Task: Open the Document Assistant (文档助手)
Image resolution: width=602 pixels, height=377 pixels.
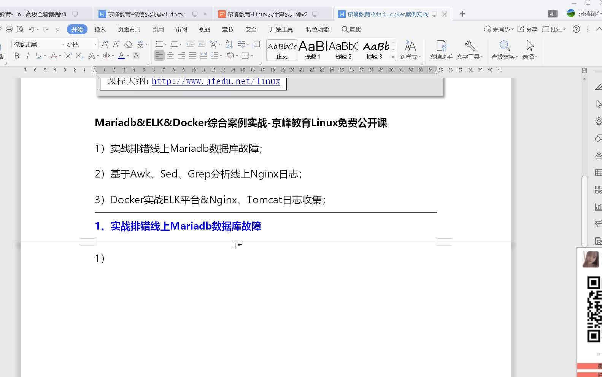Action: (441, 50)
